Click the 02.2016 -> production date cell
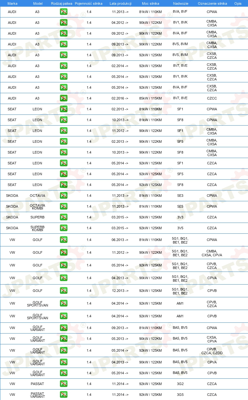 tap(120, 98)
